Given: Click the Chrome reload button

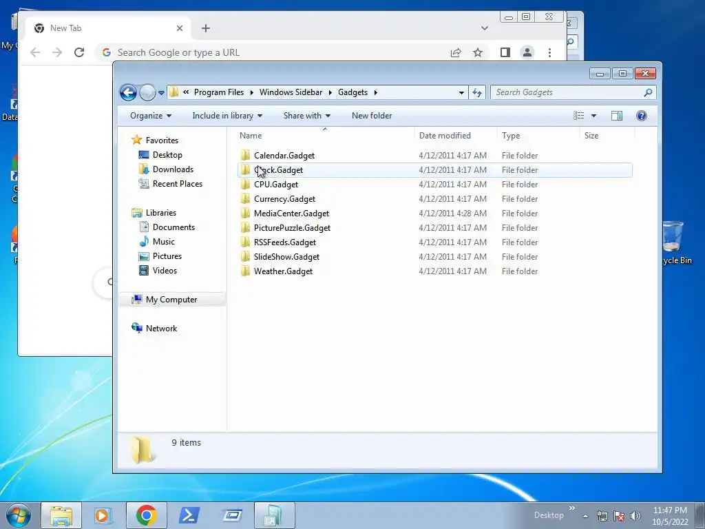Looking at the screenshot, I should (x=79, y=52).
